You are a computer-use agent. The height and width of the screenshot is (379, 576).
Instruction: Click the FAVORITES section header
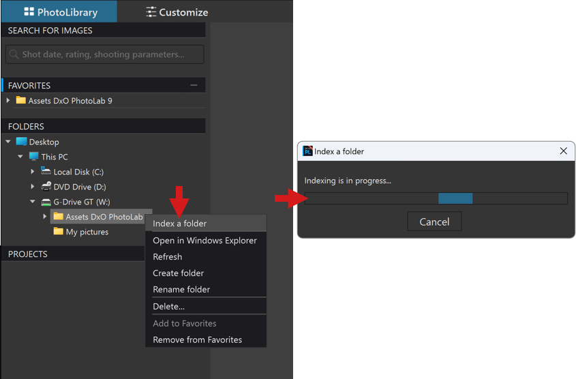[103, 85]
